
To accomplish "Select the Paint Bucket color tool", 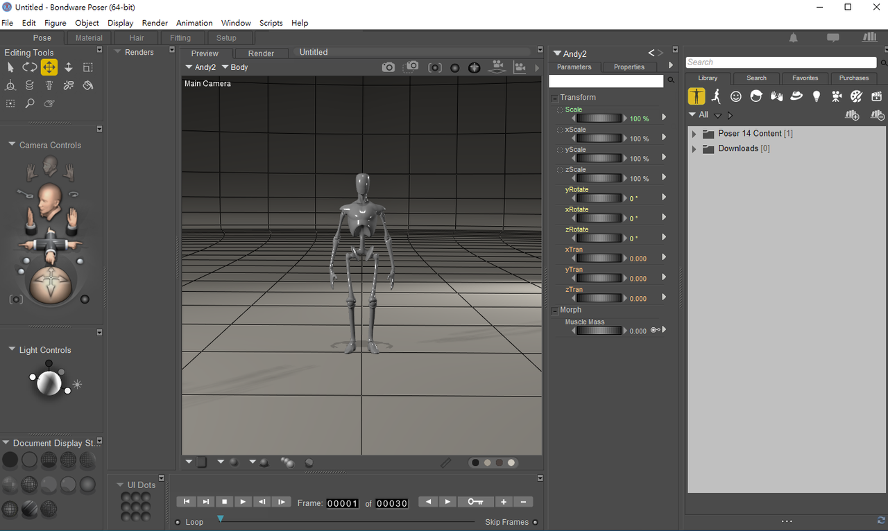I will pyautogui.click(x=87, y=85).
